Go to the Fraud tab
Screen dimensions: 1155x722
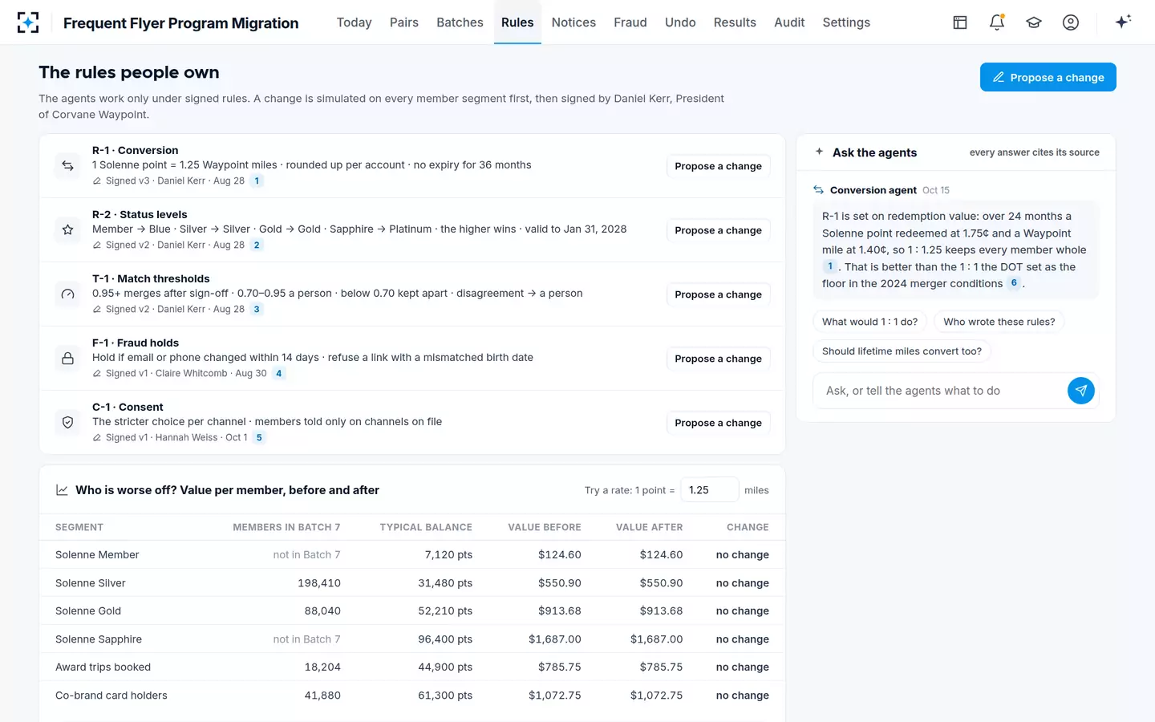pyautogui.click(x=630, y=22)
